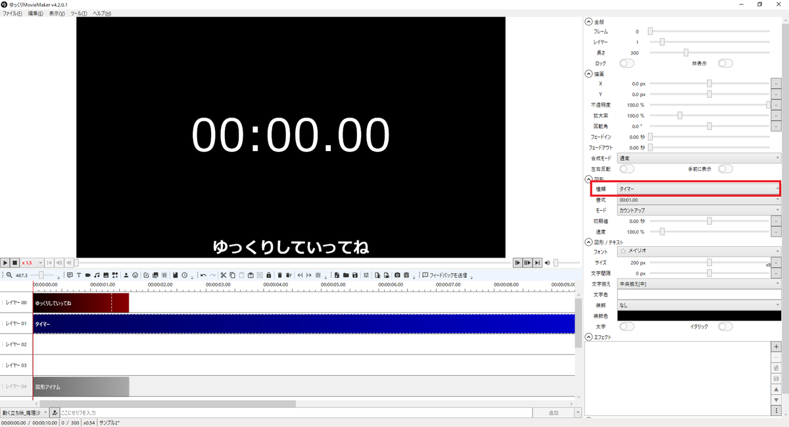
Task: Add a facial expression item with the smiley icon
Action: 135,275
